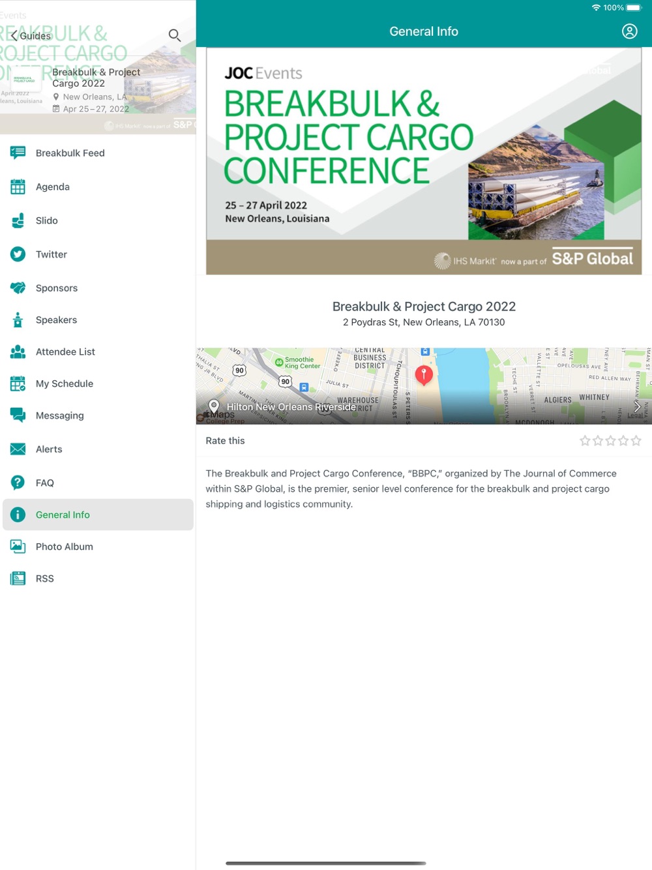The image size is (652, 870).
Task: Rate this with four stars
Action: tap(623, 441)
